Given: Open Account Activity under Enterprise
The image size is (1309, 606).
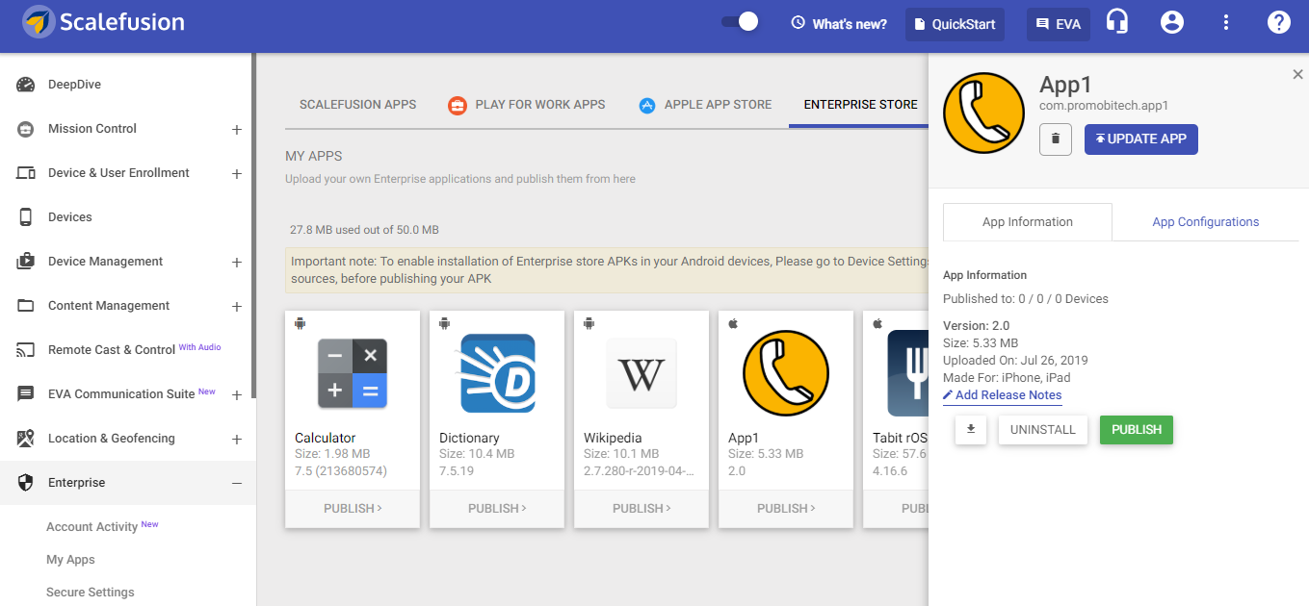Looking at the screenshot, I should pos(92,527).
